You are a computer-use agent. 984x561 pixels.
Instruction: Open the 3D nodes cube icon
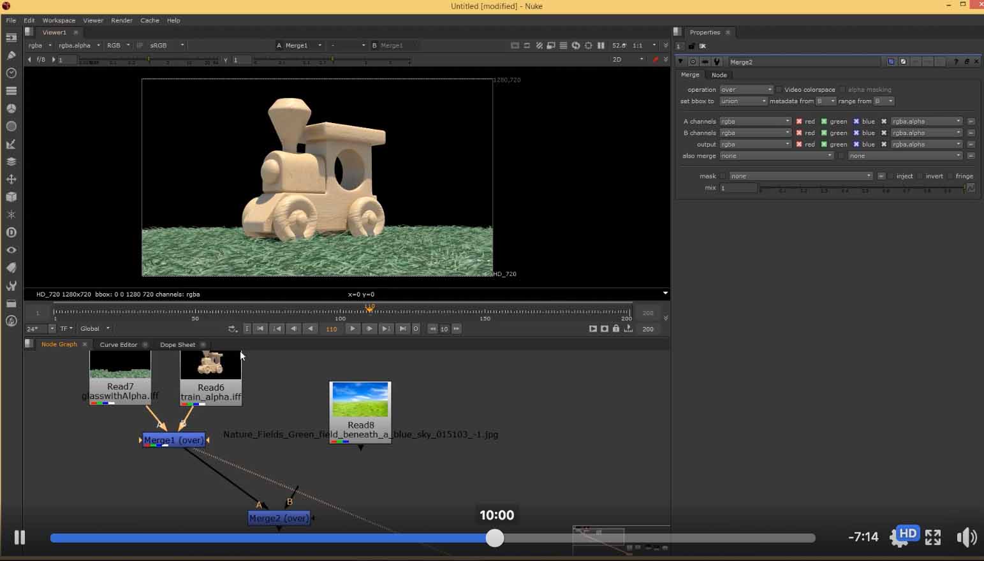pyautogui.click(x=11, y=197)
